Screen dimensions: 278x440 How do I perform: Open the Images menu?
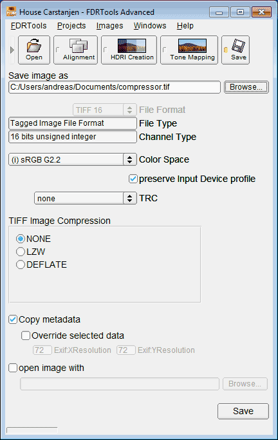(x=110, y=26)
